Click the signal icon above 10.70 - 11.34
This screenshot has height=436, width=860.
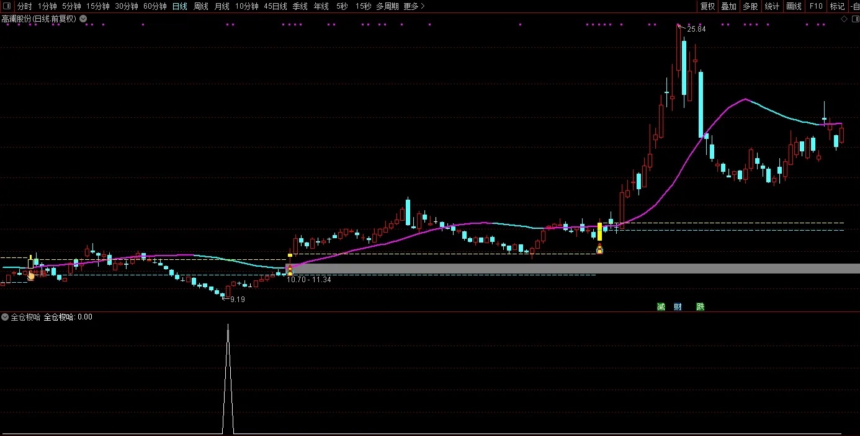pos(290,271)
